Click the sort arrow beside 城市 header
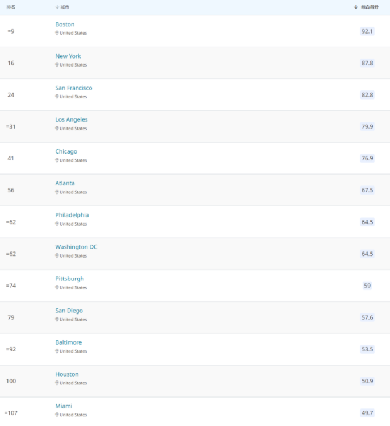 [57, 7]
